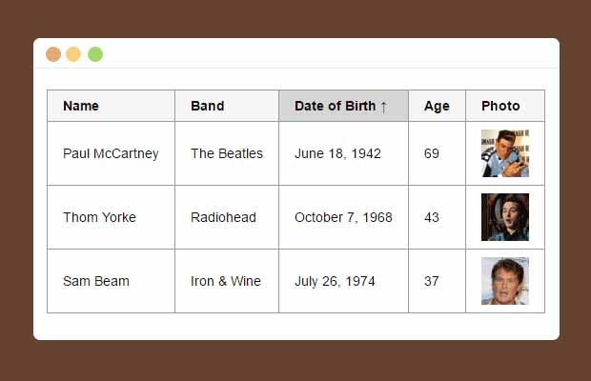This screenshot has height=381, width=591.
Task: Select the Paul McCartney name cell
Action: coord(111,153)
